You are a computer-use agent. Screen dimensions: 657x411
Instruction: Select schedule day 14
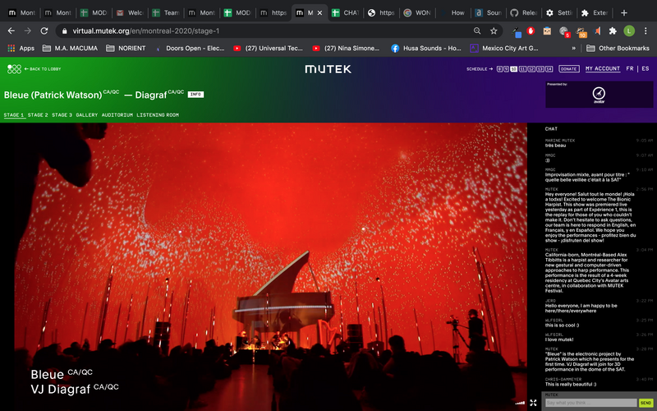(x=549, y=69)
